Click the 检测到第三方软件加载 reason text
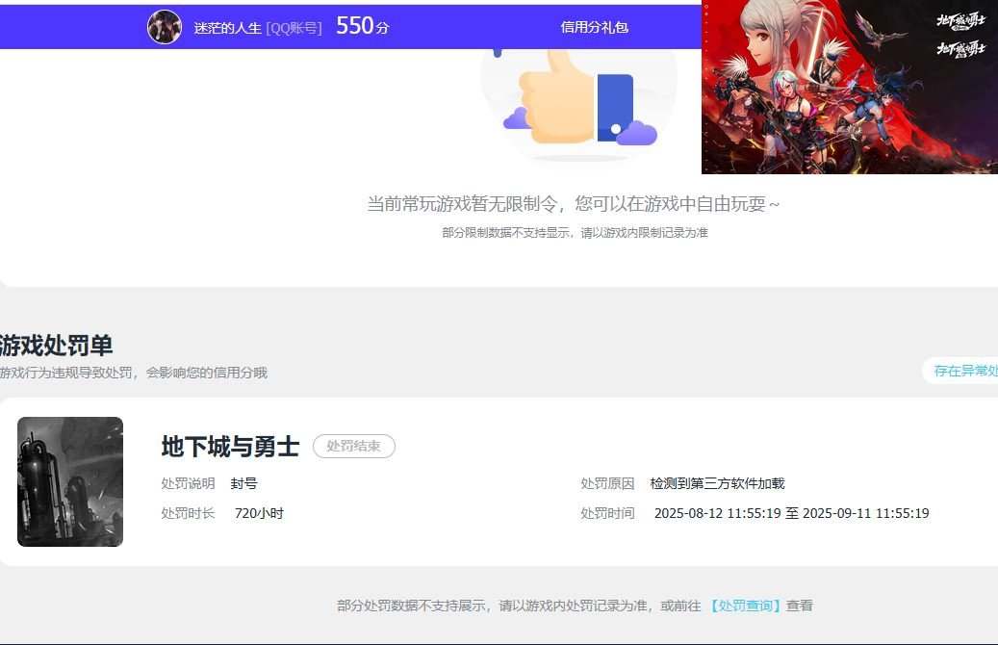The width and height of the screenshot is (998, 645). [717, 484]
